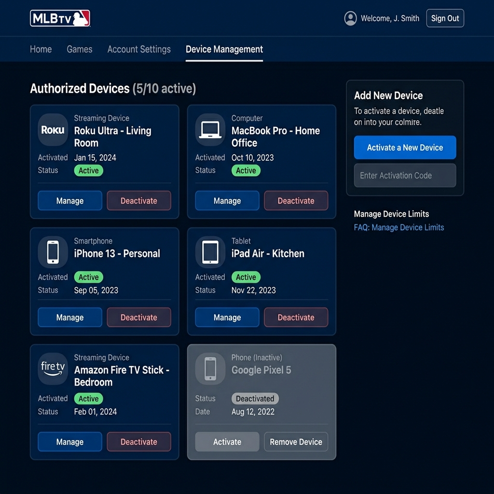The image size is (494, 494).
Task: Deactivate the Roku Ultra device
Action: click(139, 200)
